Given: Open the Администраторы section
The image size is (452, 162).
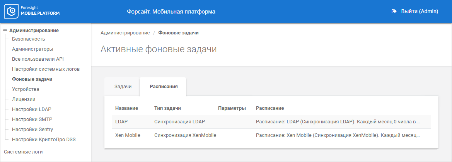Looking at the screenshot, I should point(32,49).
